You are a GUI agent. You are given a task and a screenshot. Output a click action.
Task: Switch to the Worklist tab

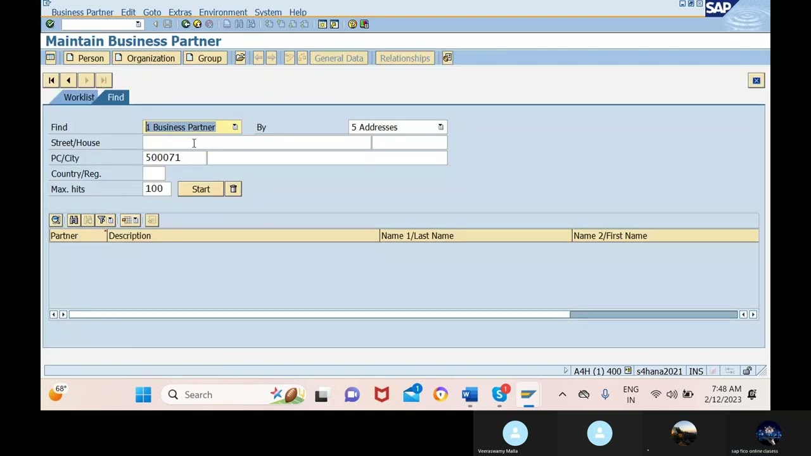tap(79, 98)
